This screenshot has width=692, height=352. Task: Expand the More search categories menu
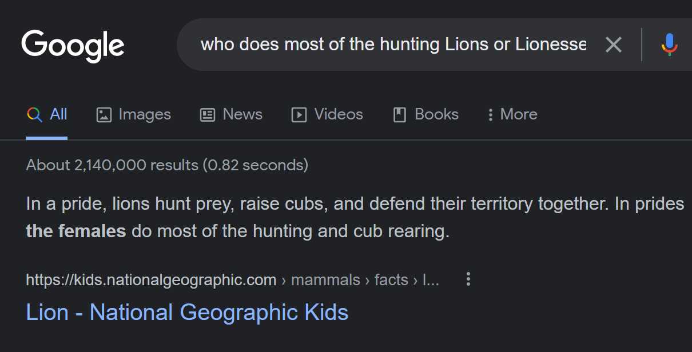[512, 115]
